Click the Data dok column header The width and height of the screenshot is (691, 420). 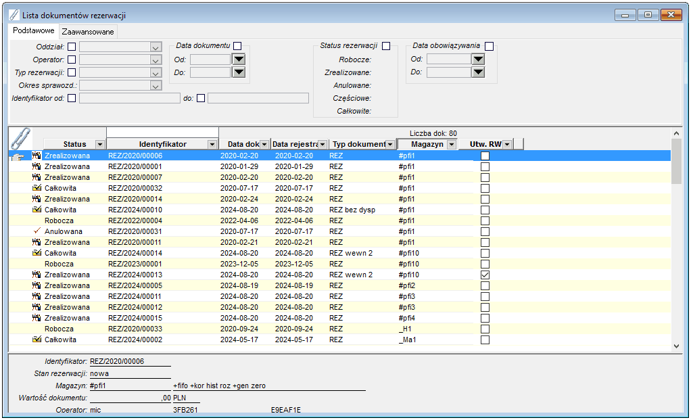point(243,144)
